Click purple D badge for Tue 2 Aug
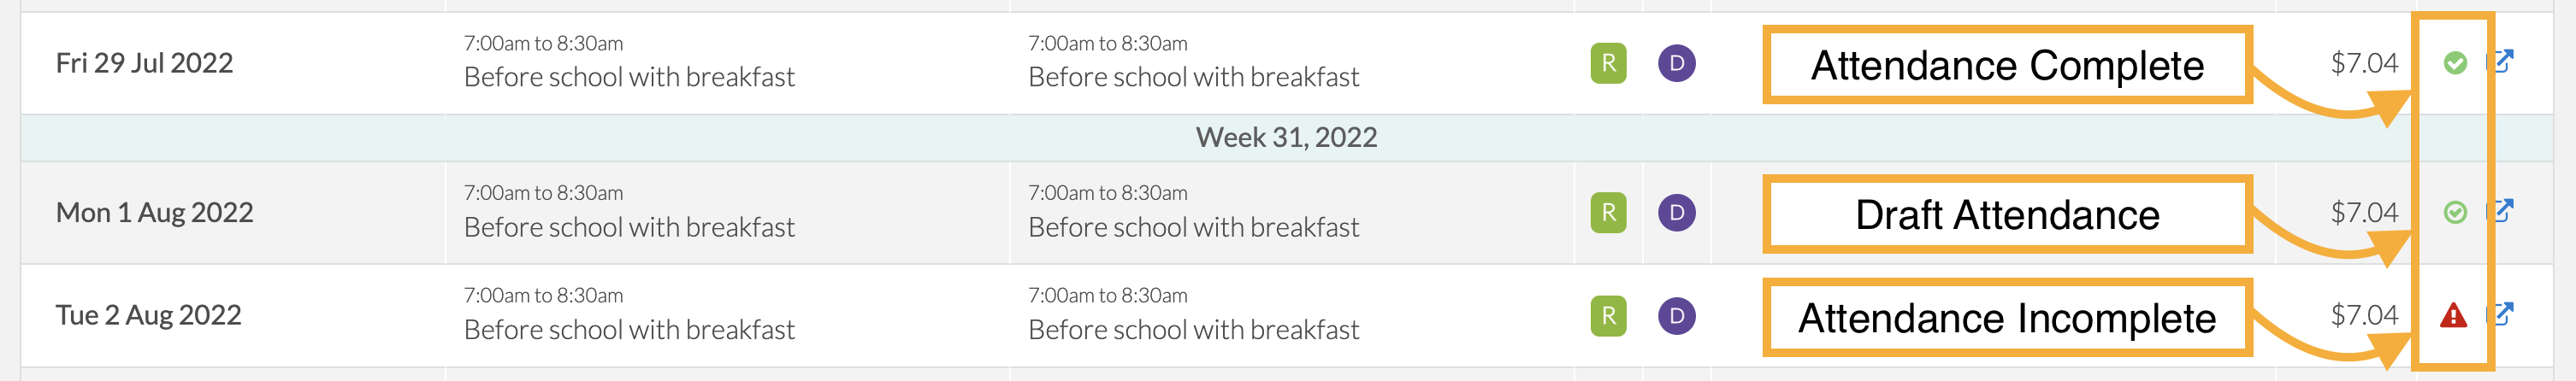Screen dimensions: 2576x381 point(1677,316)
